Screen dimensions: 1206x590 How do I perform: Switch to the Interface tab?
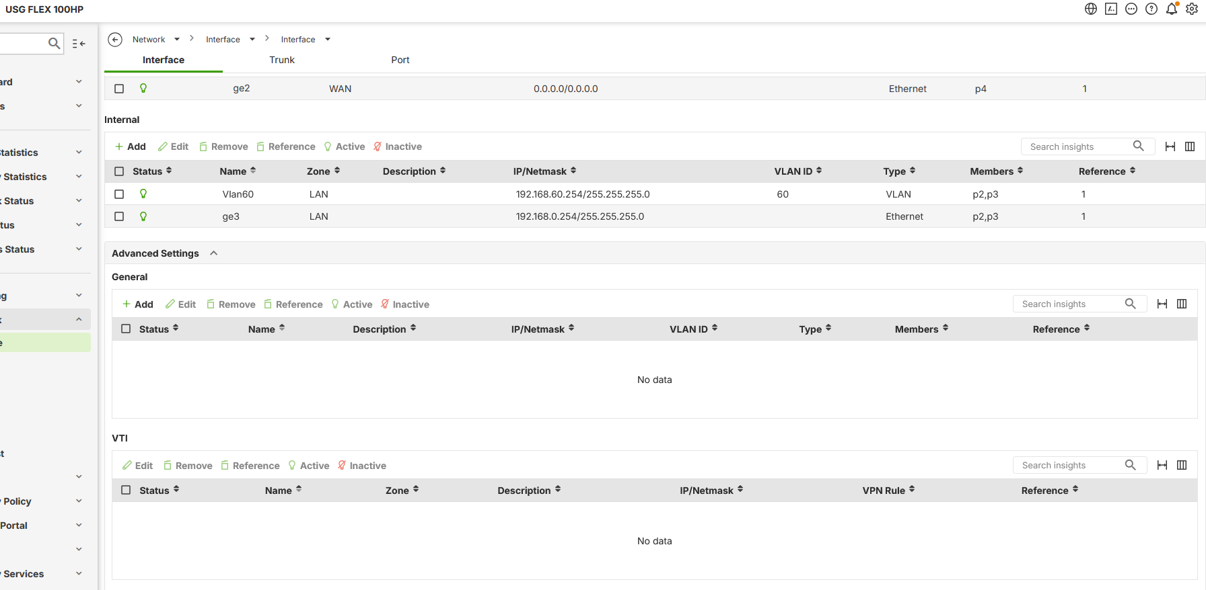coord(164,60)
